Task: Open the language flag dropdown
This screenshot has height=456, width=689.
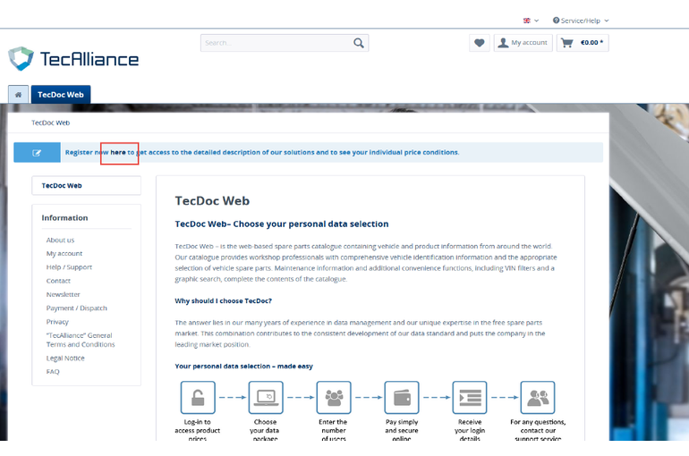Action: pyautogui.click(x=530, y=21)
